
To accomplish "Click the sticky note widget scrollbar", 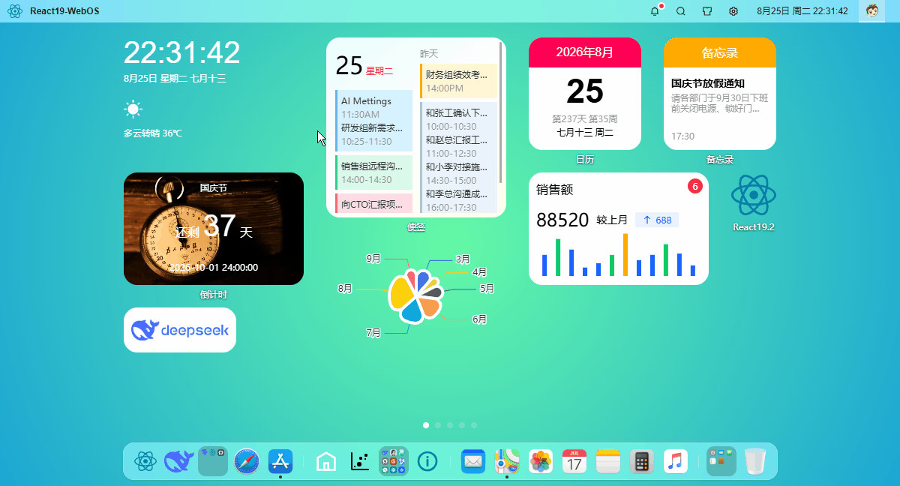I will (x=500, y=111).
